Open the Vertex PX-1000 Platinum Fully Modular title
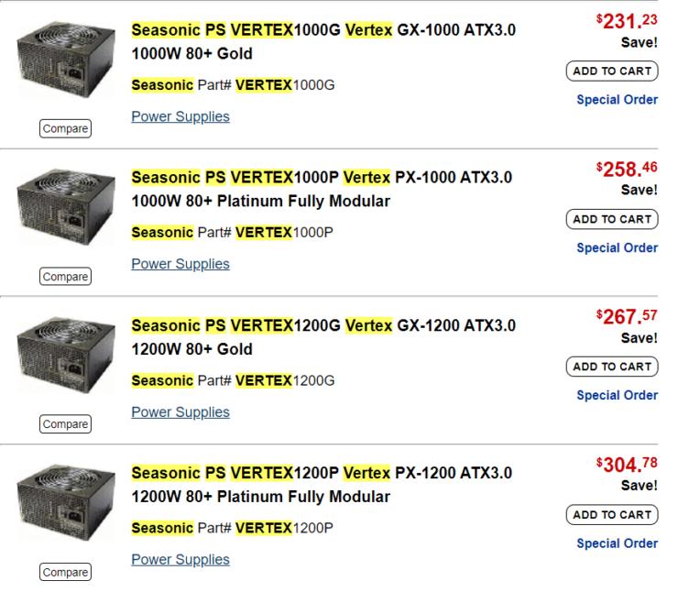This screenshot has width=678, height=603. 322,189
